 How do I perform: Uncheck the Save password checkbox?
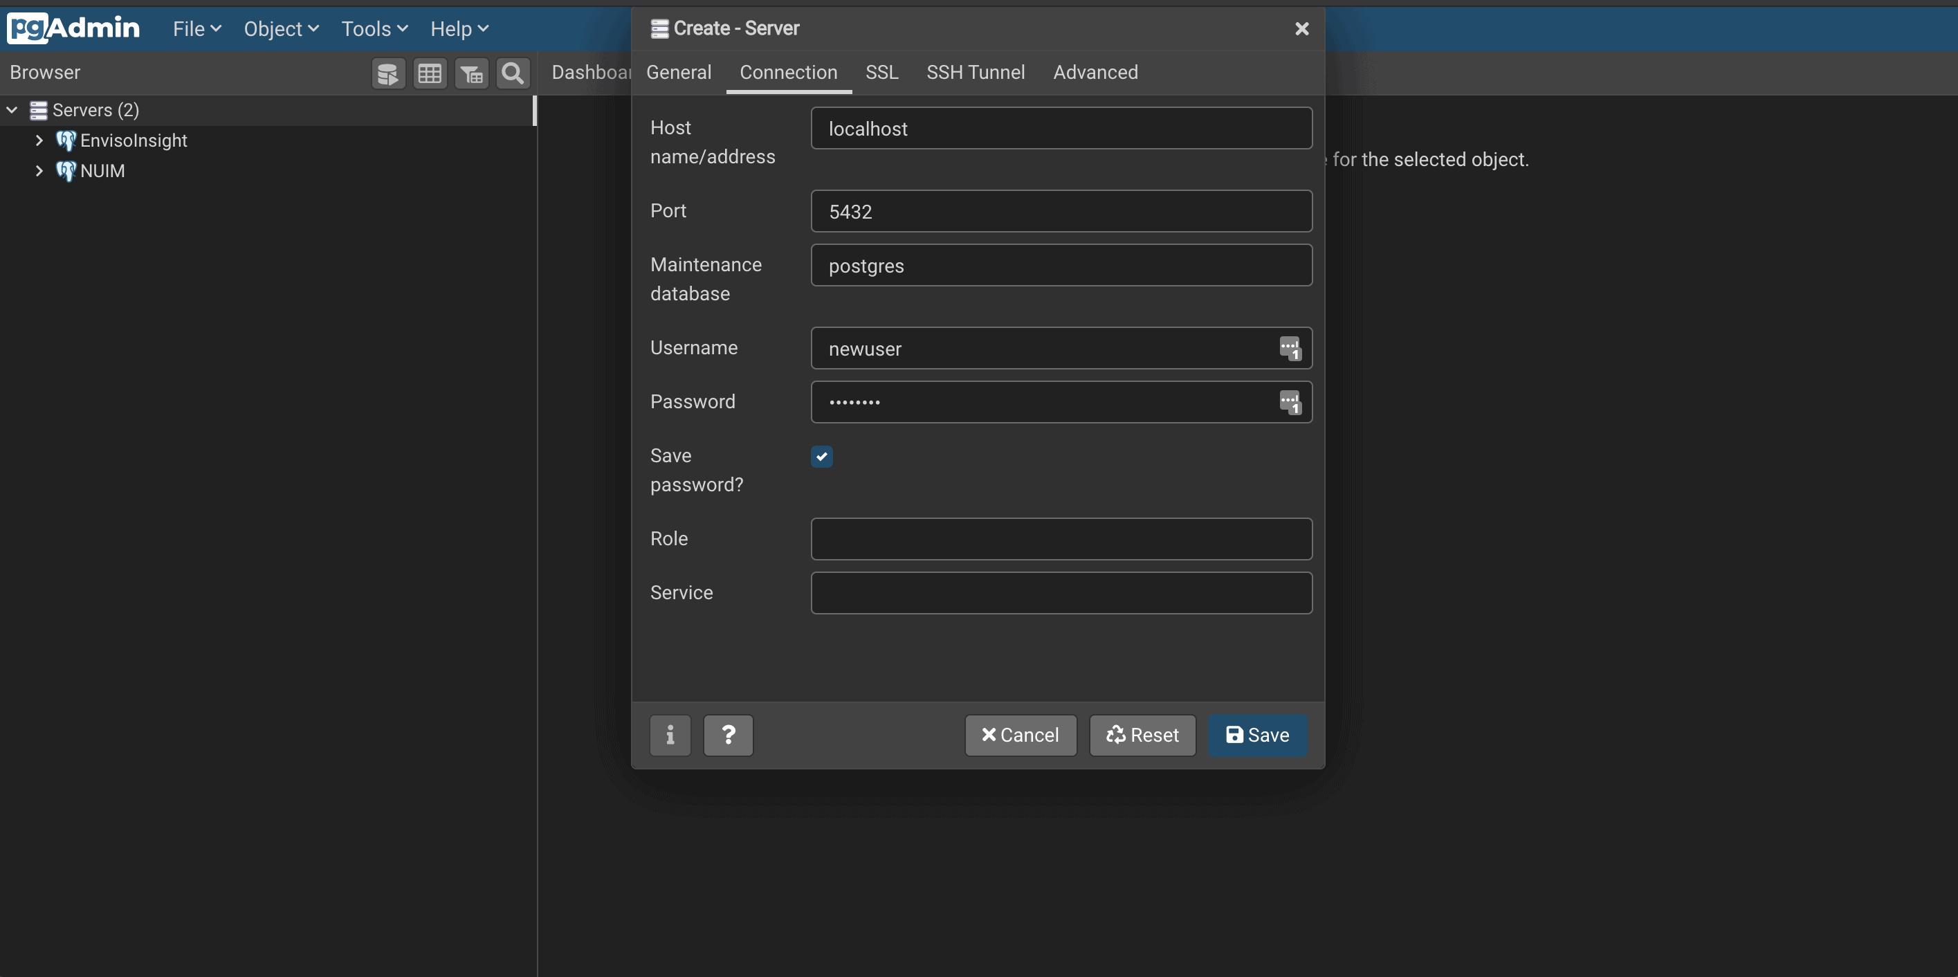coord(821,456)
